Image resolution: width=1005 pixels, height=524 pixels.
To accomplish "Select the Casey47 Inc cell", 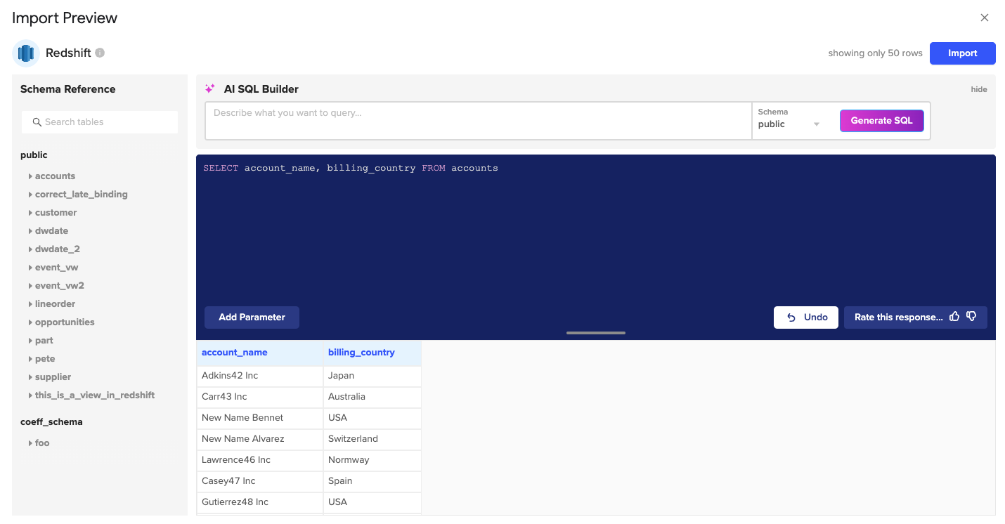I will 260,481.
